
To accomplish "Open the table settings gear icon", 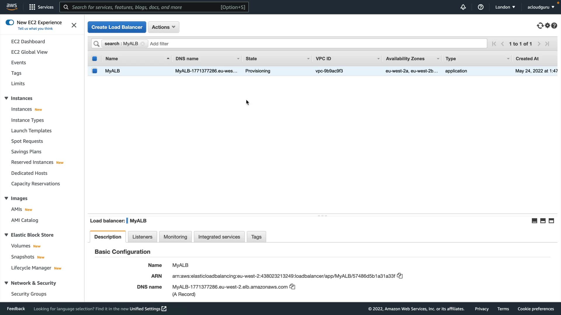I will (x=547, y=26).
